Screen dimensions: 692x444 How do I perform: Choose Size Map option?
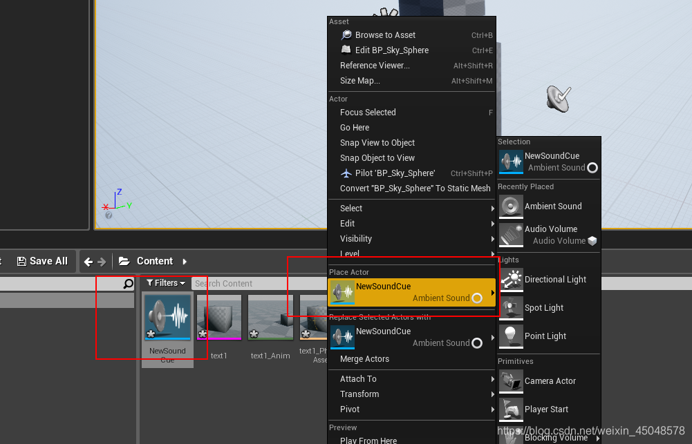point(411,81)
